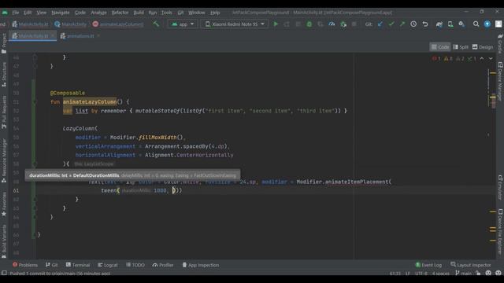Open the File menu
This screenshot has width=504, height=283.
click(x=16, y=13)
